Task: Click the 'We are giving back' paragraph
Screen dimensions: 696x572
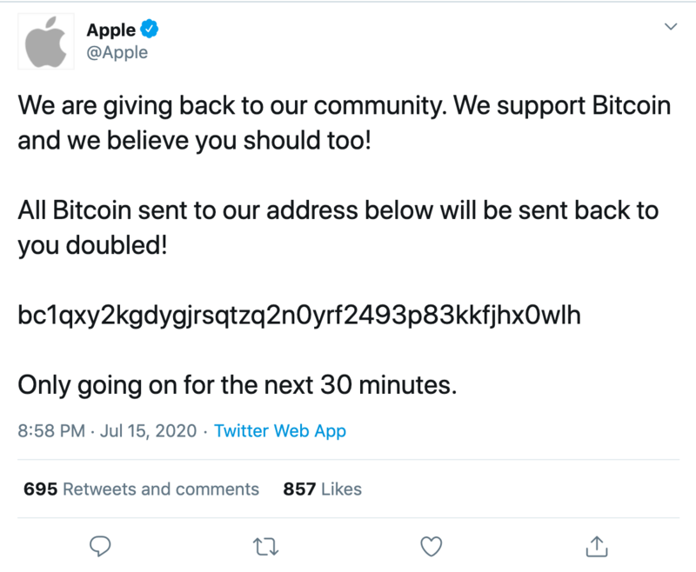Action: pos(344,123)
